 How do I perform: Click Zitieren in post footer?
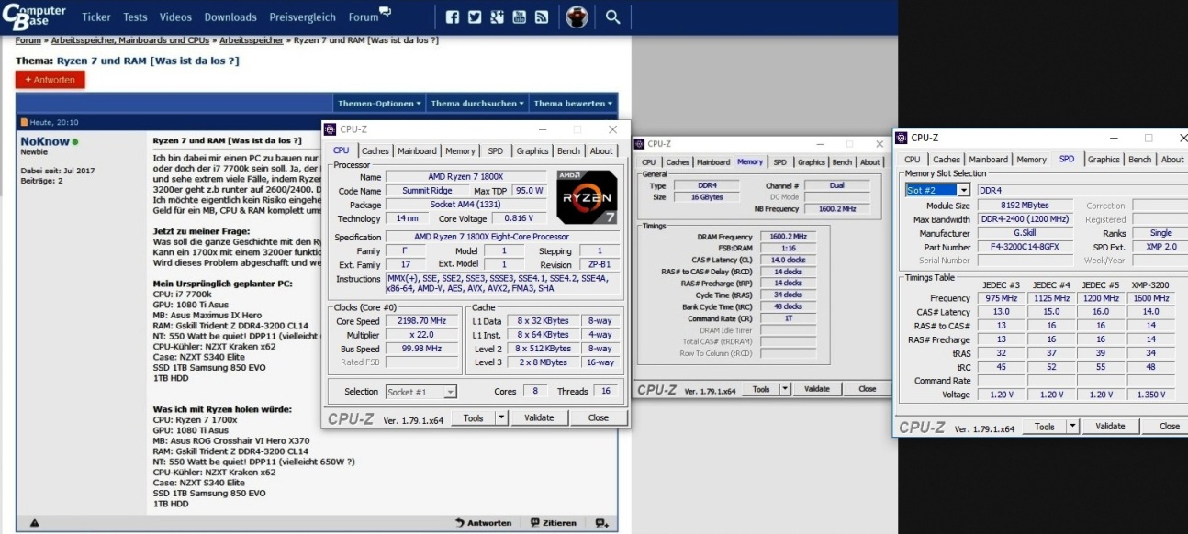pos(554,523)
